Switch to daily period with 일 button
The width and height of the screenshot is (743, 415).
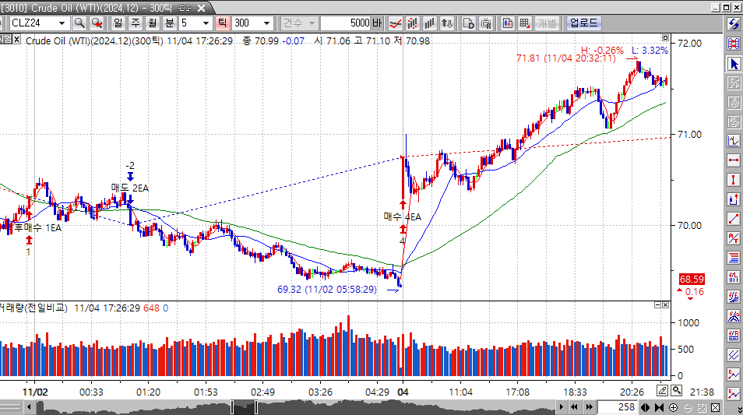click(x=117, y=23)
